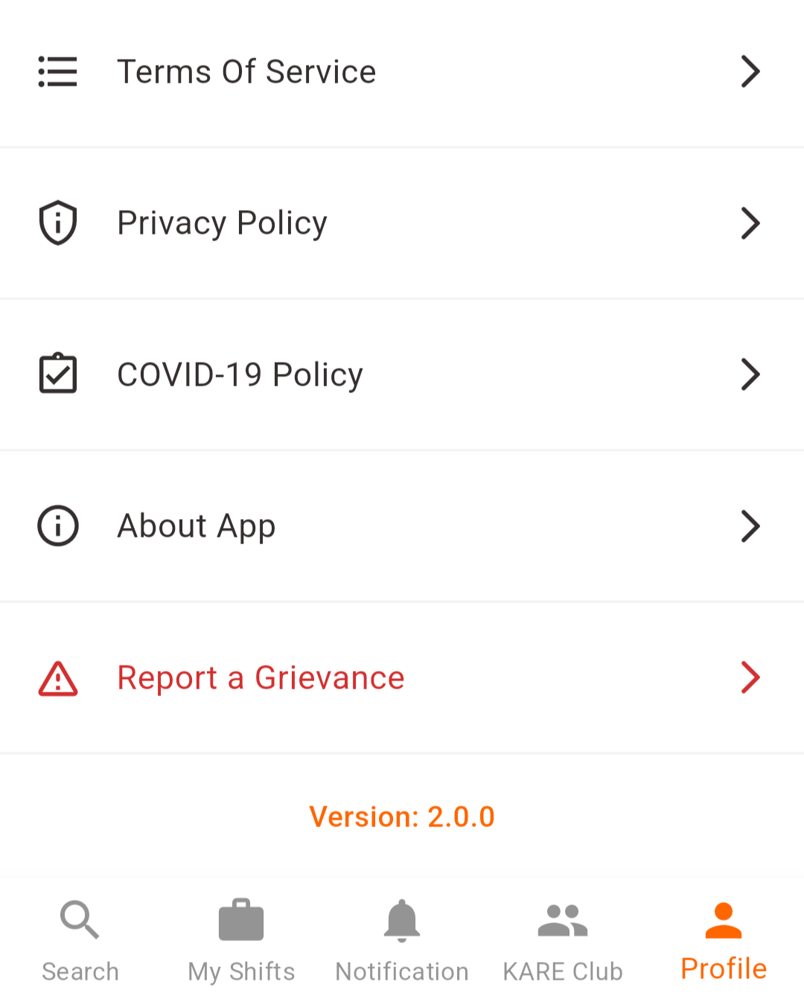The width and height of the screenshot is (804, 1002).
Task: Tap the info circle icon beside About App
Action: coord(58,526)
